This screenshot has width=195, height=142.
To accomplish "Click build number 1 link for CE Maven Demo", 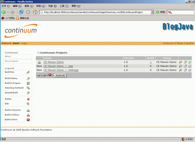I will click(x=151, y=62).
